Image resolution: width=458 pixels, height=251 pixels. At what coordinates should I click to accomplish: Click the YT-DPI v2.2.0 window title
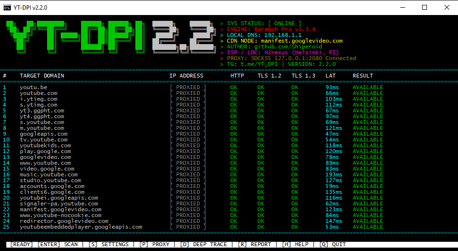[x=31, y=8]
